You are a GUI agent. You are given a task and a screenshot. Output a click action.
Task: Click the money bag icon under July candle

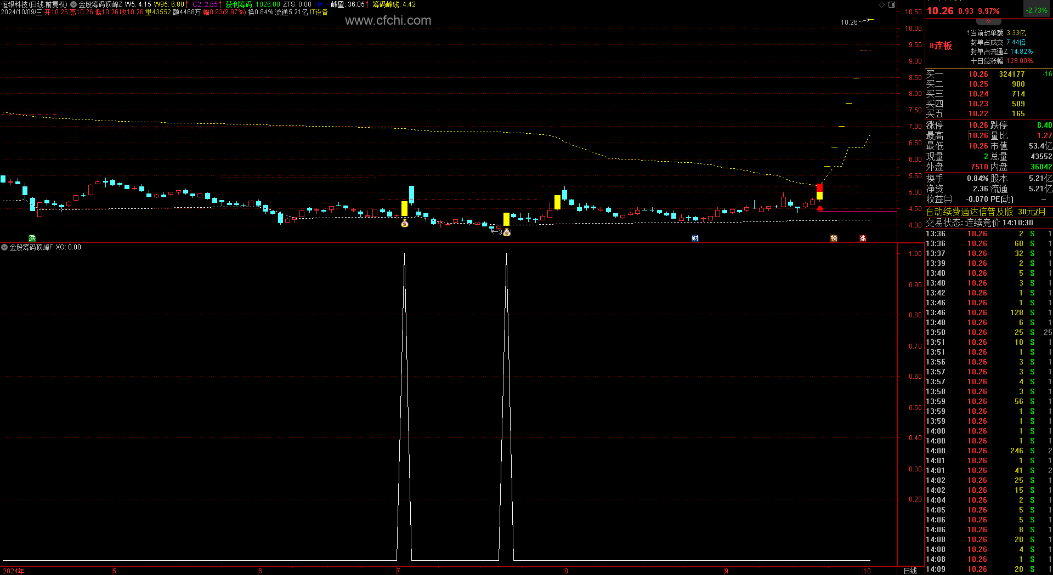[x=405, y=223]
